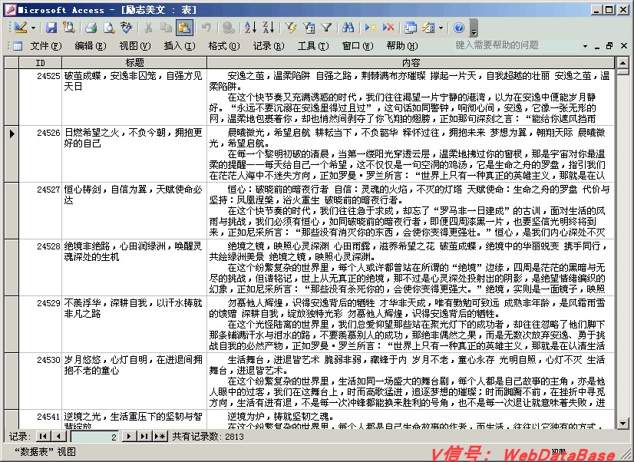This screenshot has height=462, width=634.
Task: Run the Spelling check tool
Action: pos(126,28)
